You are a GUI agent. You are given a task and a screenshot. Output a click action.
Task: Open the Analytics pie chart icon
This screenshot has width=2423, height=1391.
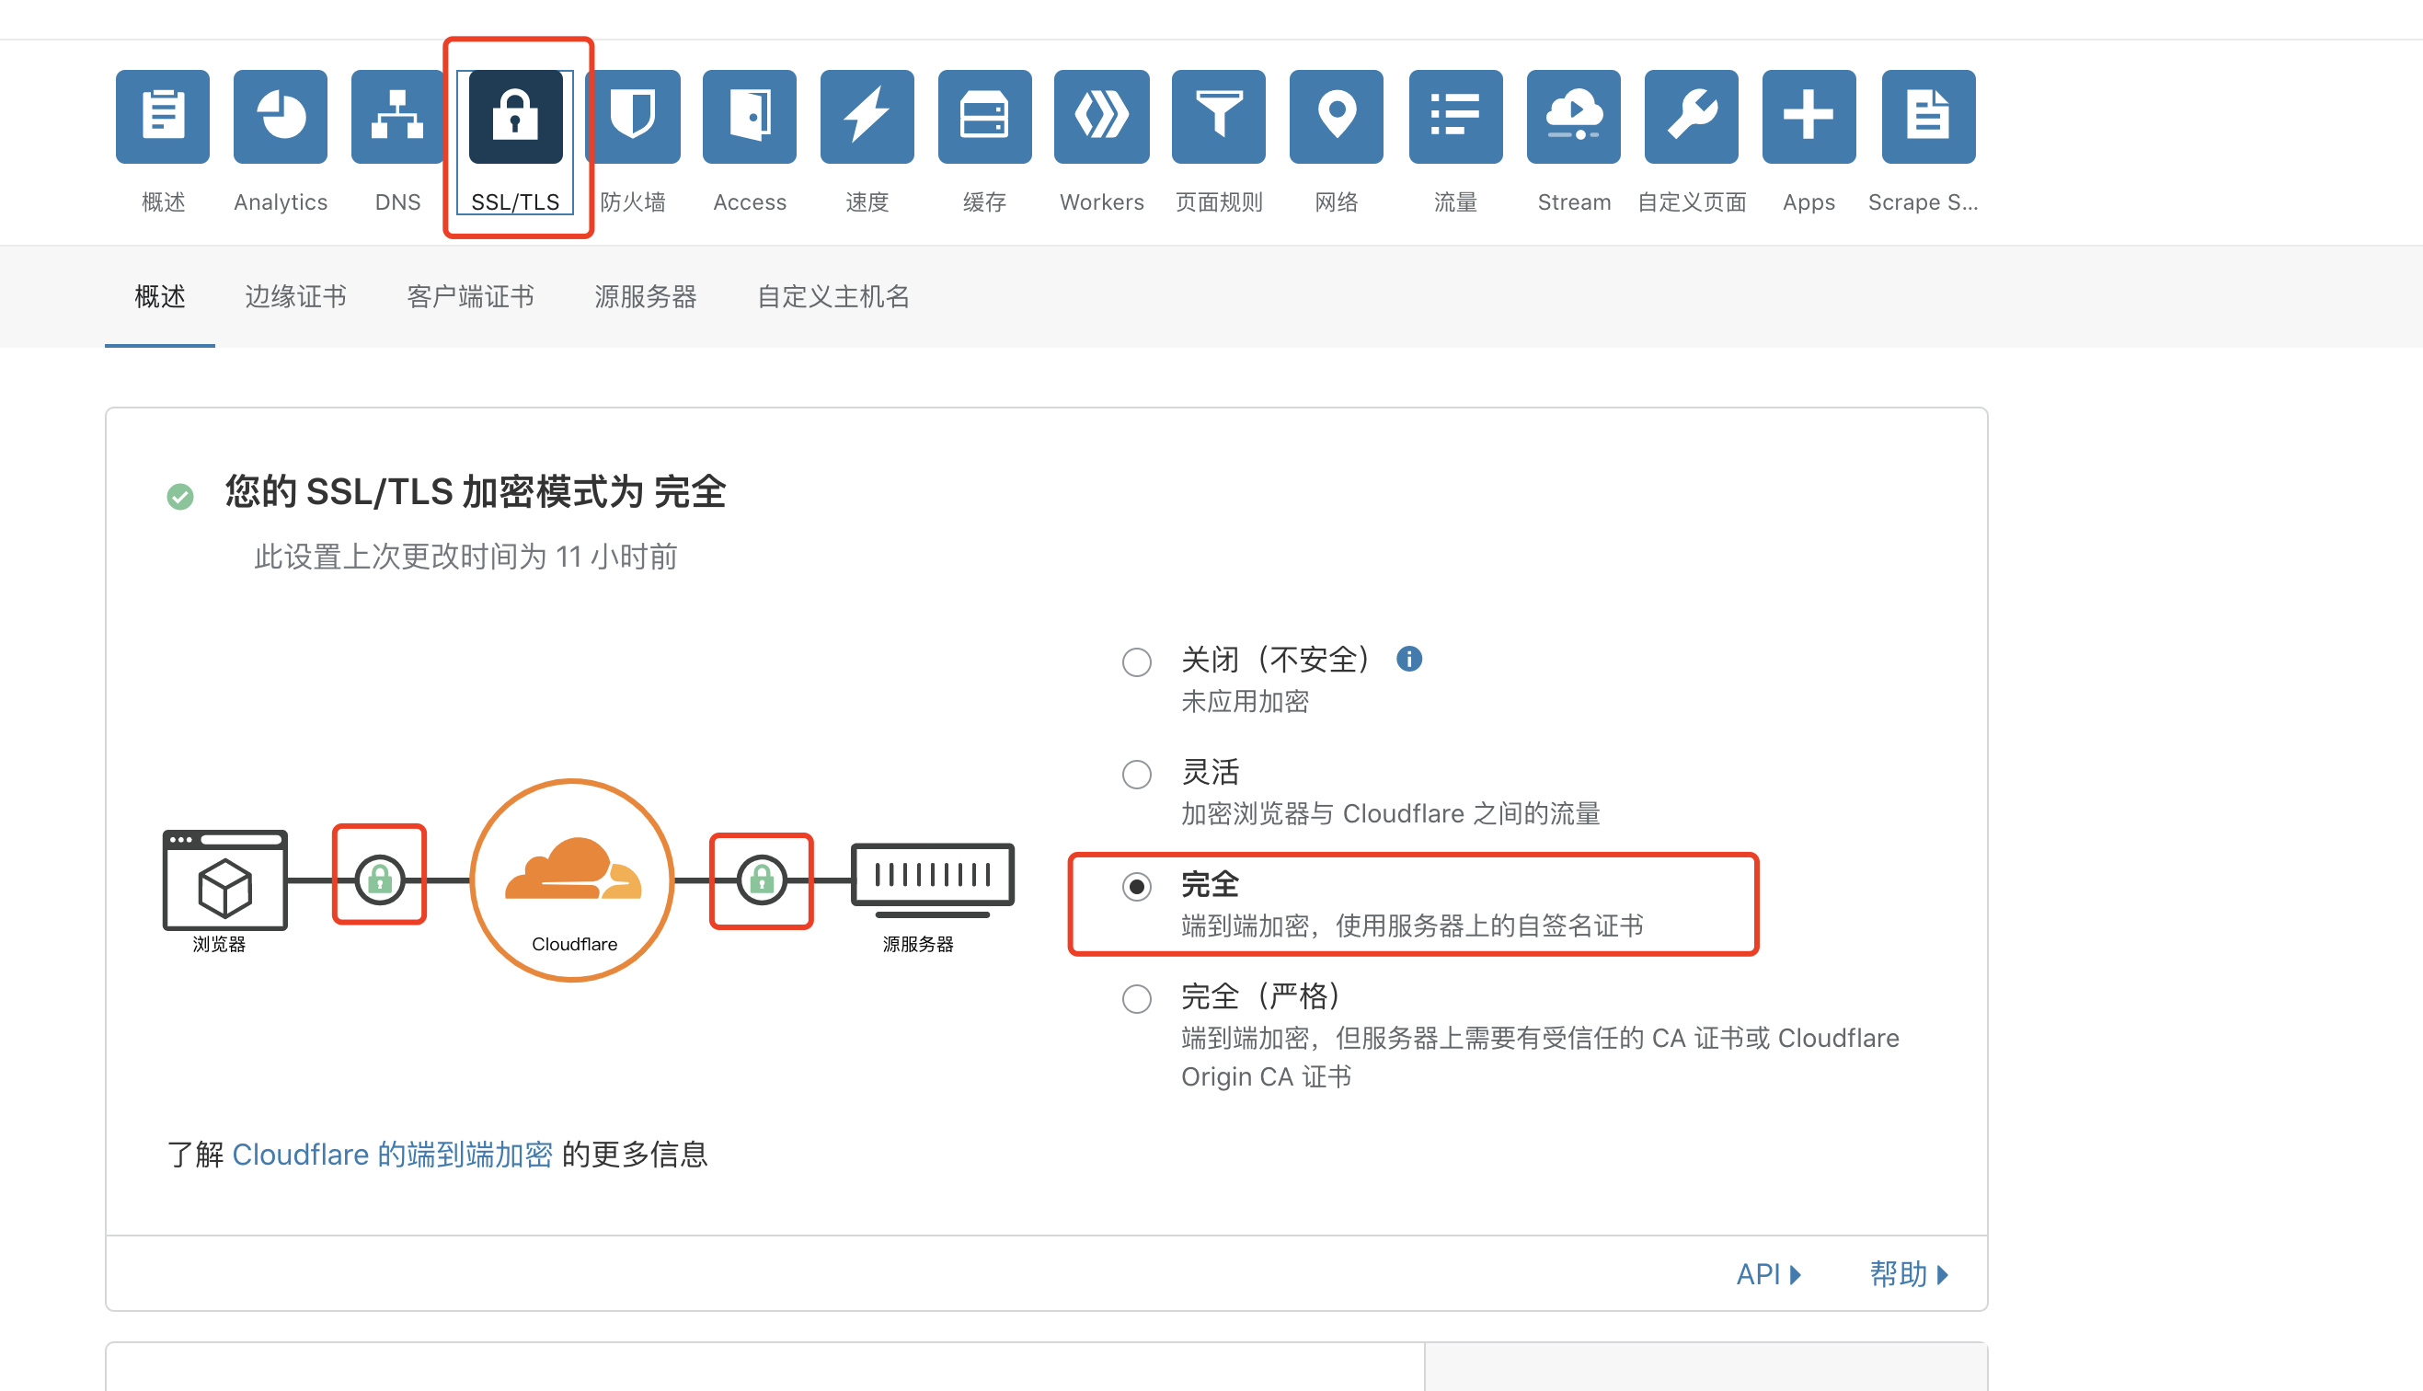[280, 117]
